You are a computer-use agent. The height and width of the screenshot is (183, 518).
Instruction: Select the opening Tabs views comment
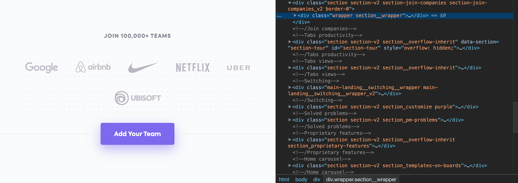coord(317,61)
